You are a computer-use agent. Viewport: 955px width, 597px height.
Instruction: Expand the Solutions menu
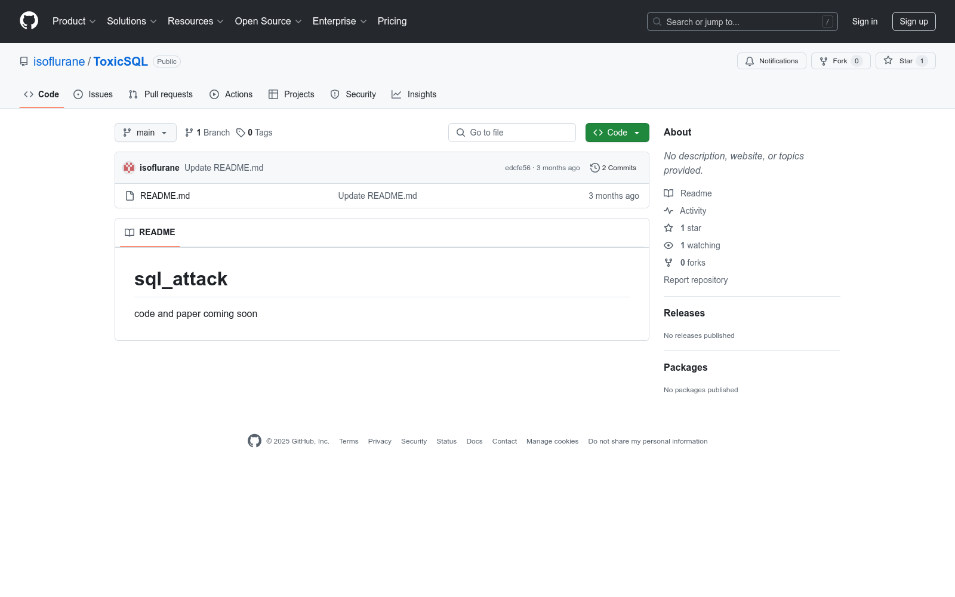pos(132,21)
